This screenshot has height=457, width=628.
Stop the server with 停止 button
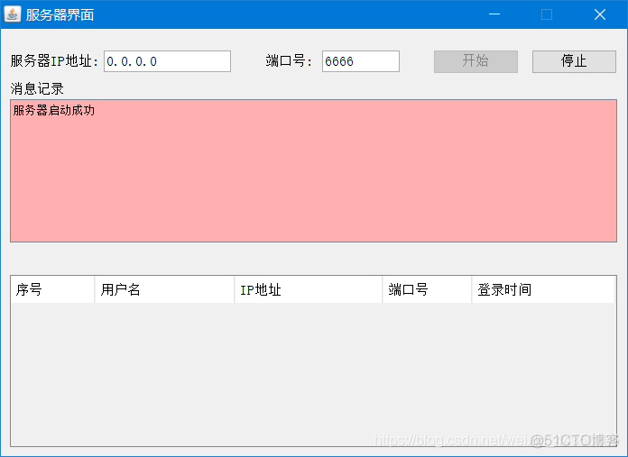click(574, 61)
